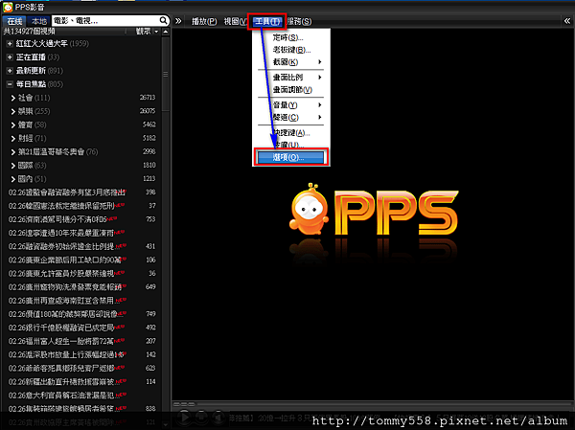Image resolution: width=575 pixels, height=430 pixels.
Task: Click the scrollbar up arrow in video list
Action: [166, 32]
